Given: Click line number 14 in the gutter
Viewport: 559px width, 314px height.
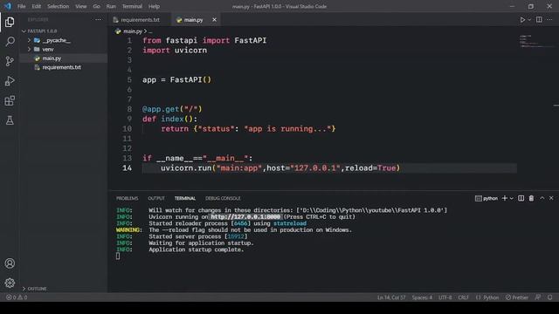Looking at the screenshot, I should [x=128, y=168].
